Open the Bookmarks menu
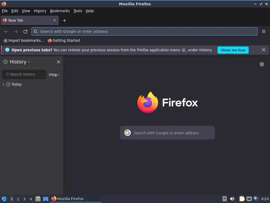This screenshot has height=203, width=270. [60, 11]
